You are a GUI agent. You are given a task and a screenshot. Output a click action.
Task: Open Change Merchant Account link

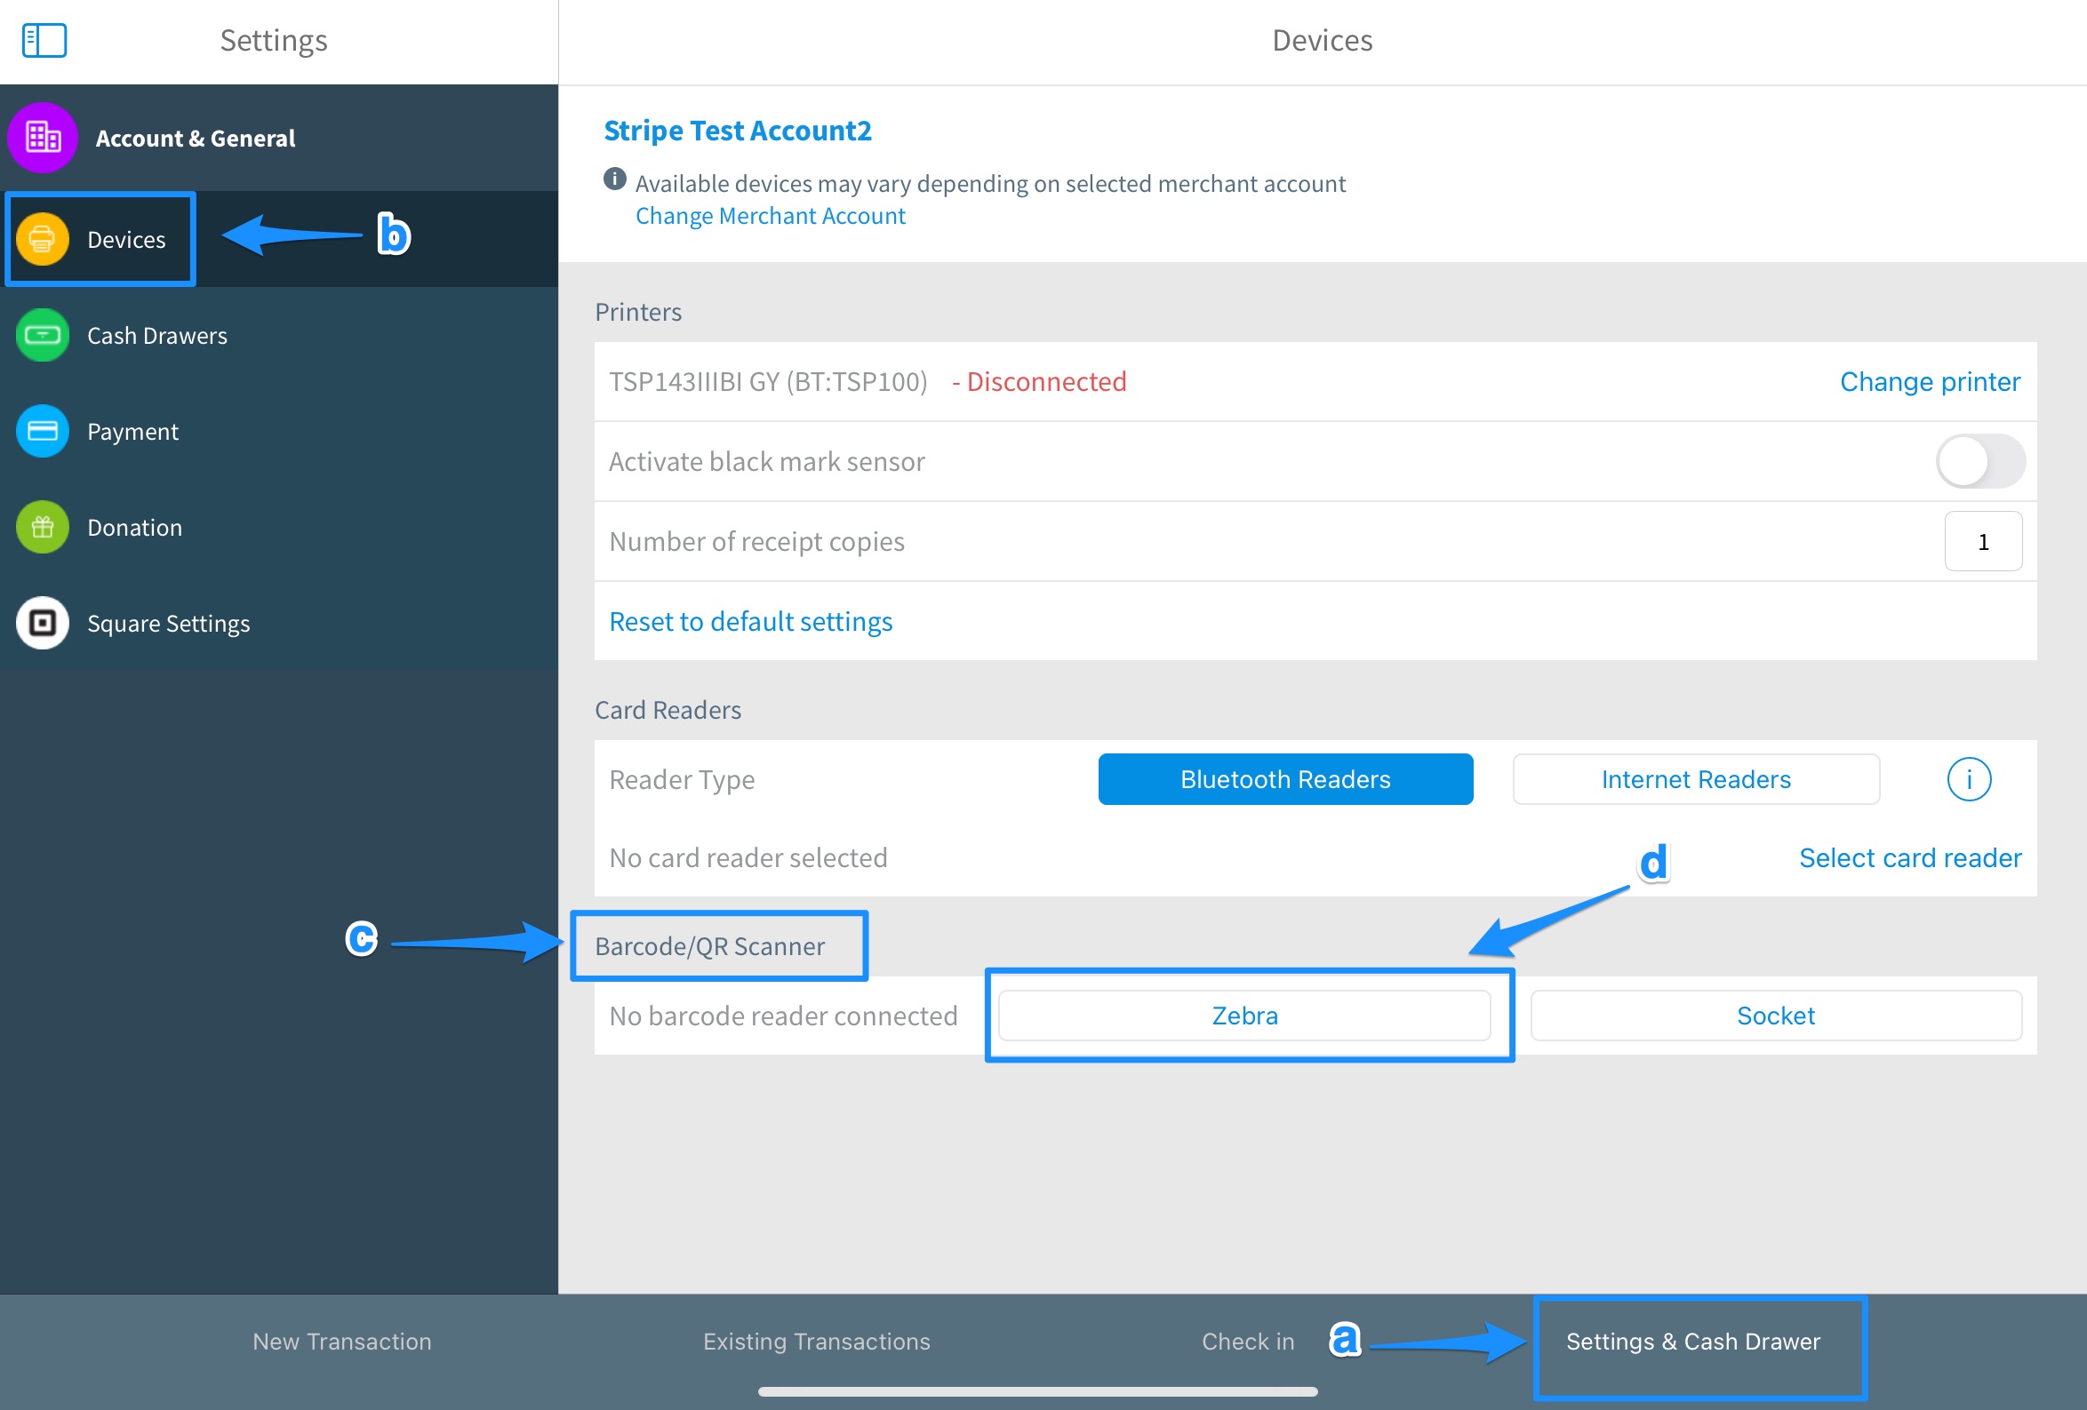[771, 216]
